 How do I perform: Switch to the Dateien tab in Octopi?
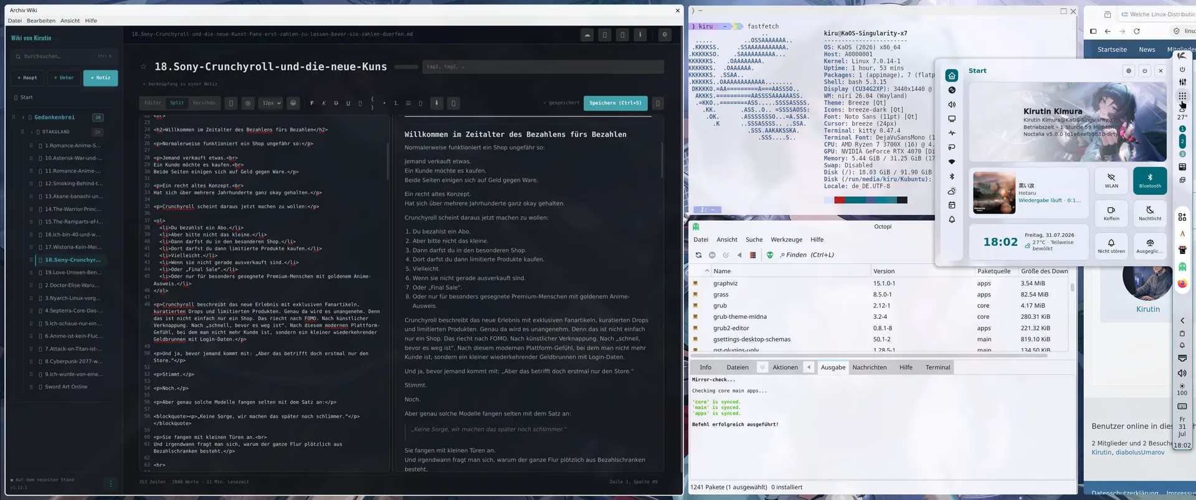tap(738, 367)
